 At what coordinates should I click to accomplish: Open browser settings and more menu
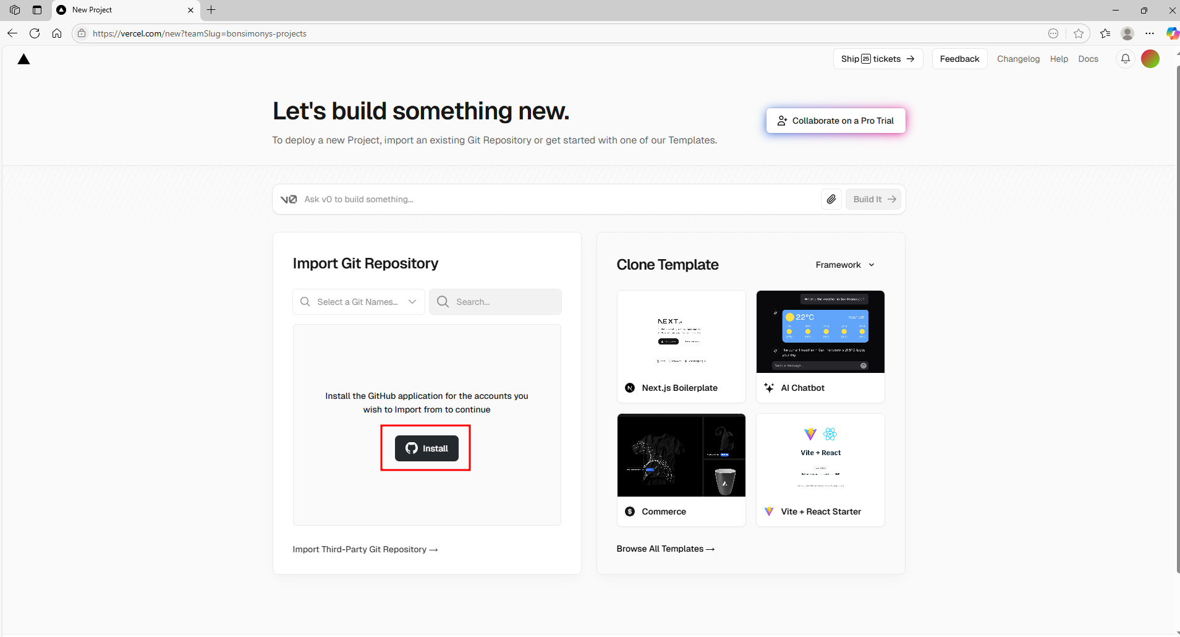pyautogui.click(x=1150, y=33)
